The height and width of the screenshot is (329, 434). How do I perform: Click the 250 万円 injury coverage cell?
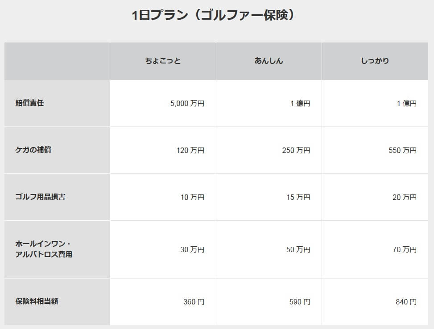click(296, 150)
